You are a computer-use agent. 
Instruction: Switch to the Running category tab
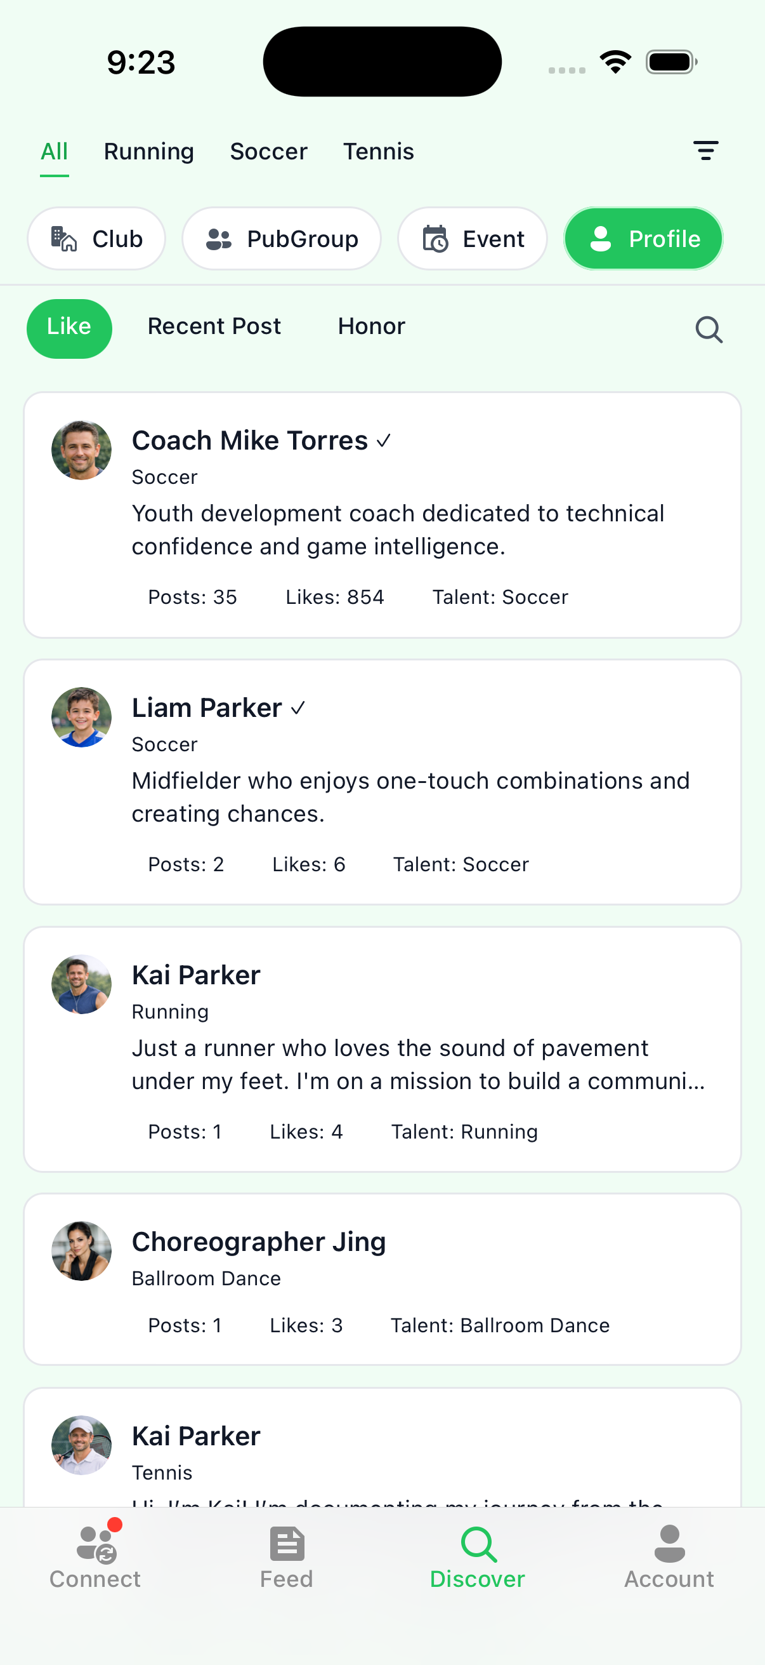click(x=148, y=151)
